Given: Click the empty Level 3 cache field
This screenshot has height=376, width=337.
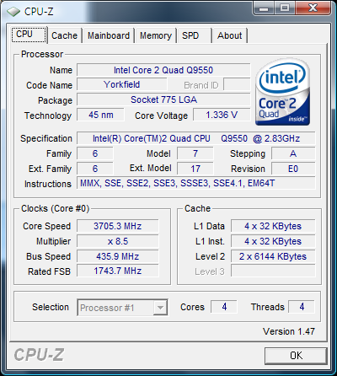Looking at the screenshot, I should tap(273, 271).
